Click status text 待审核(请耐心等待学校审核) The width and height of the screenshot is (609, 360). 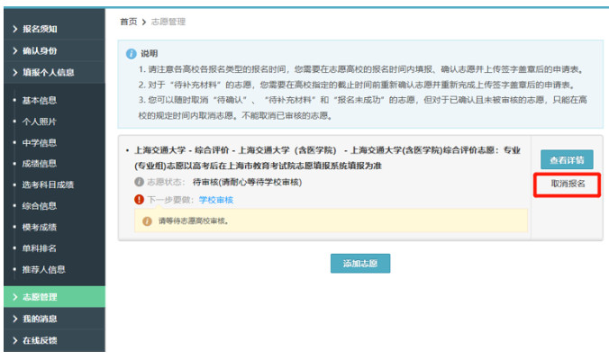(x=248, y=182)
